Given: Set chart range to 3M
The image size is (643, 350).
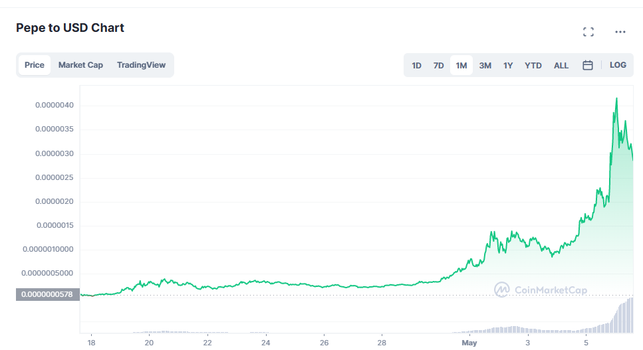Looking at the screenshot, I should pyautogui.click(x=485, y=65).
